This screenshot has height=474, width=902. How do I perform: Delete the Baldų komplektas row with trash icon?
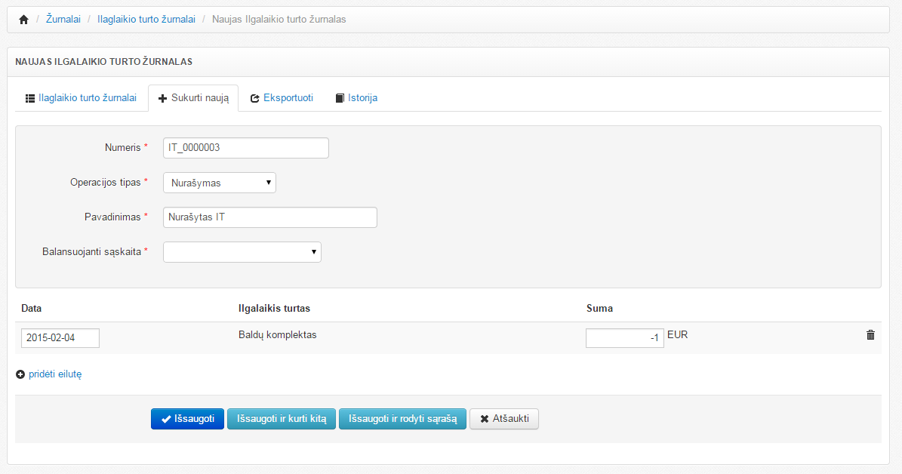870,335
